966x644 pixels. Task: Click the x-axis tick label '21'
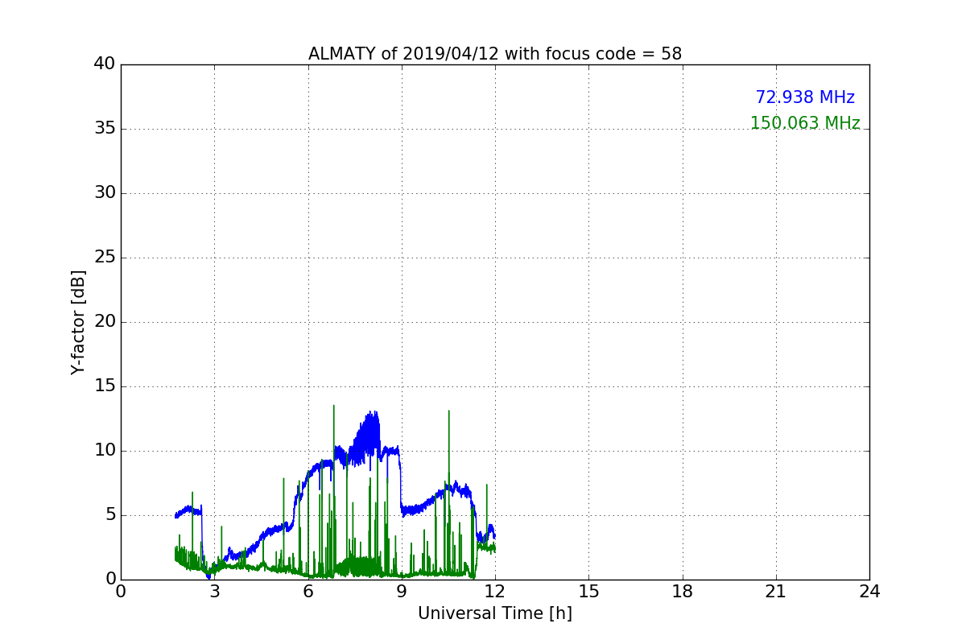776,592
